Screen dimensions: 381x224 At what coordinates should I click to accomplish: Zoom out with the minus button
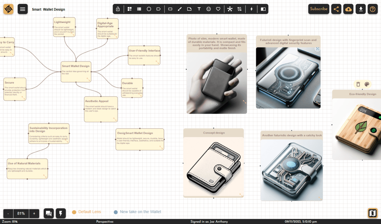tap(8, 214)
